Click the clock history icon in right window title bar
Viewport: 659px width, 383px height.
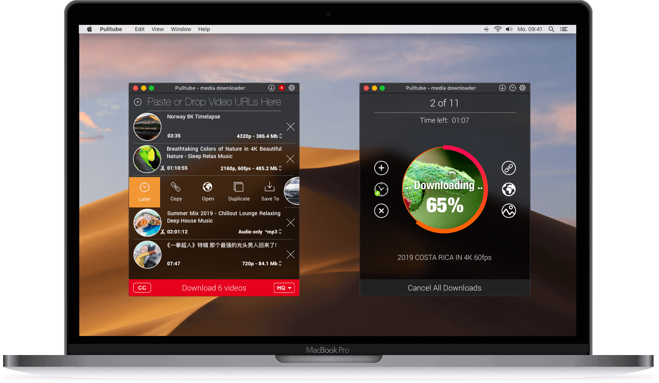(513, 88)
